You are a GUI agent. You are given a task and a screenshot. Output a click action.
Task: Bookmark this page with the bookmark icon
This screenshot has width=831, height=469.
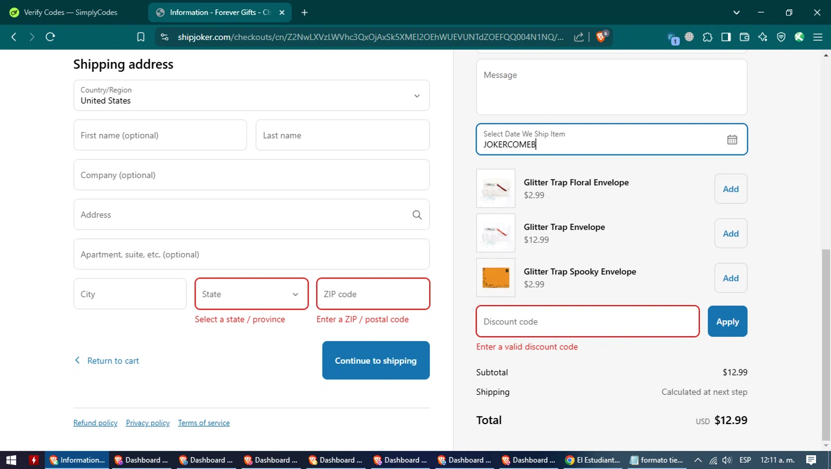pyautogui.click(x=141, y=37)
